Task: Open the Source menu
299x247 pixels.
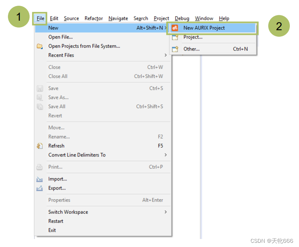Action: pos(71,18)
